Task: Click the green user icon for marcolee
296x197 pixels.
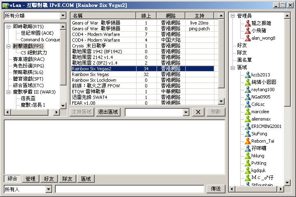Action: pos(248,112)
